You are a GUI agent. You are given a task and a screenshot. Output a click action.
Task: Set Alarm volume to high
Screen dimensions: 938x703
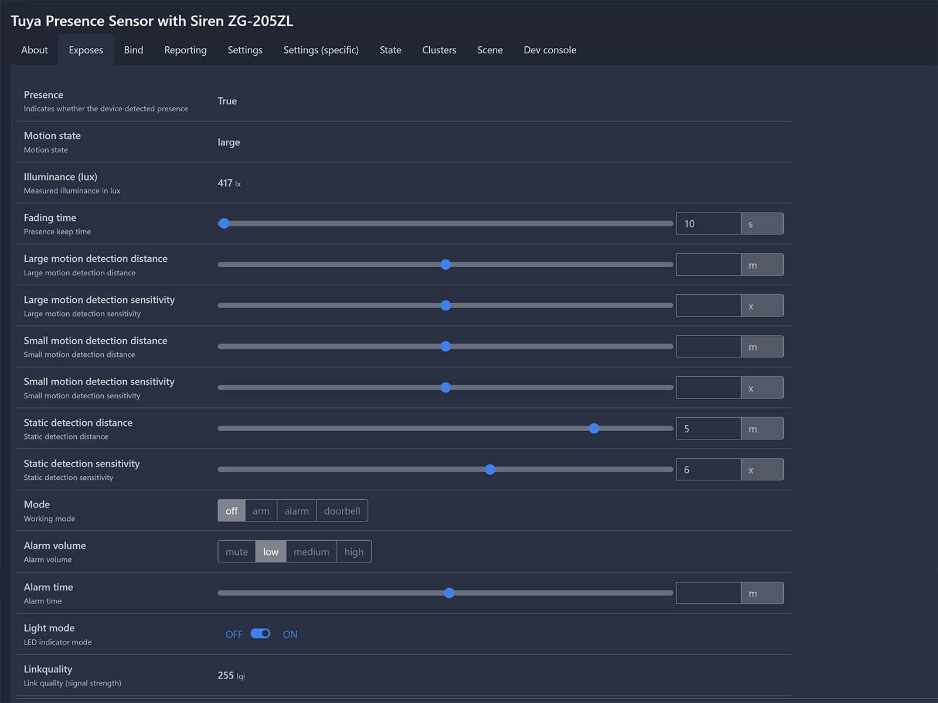[354, 552]
